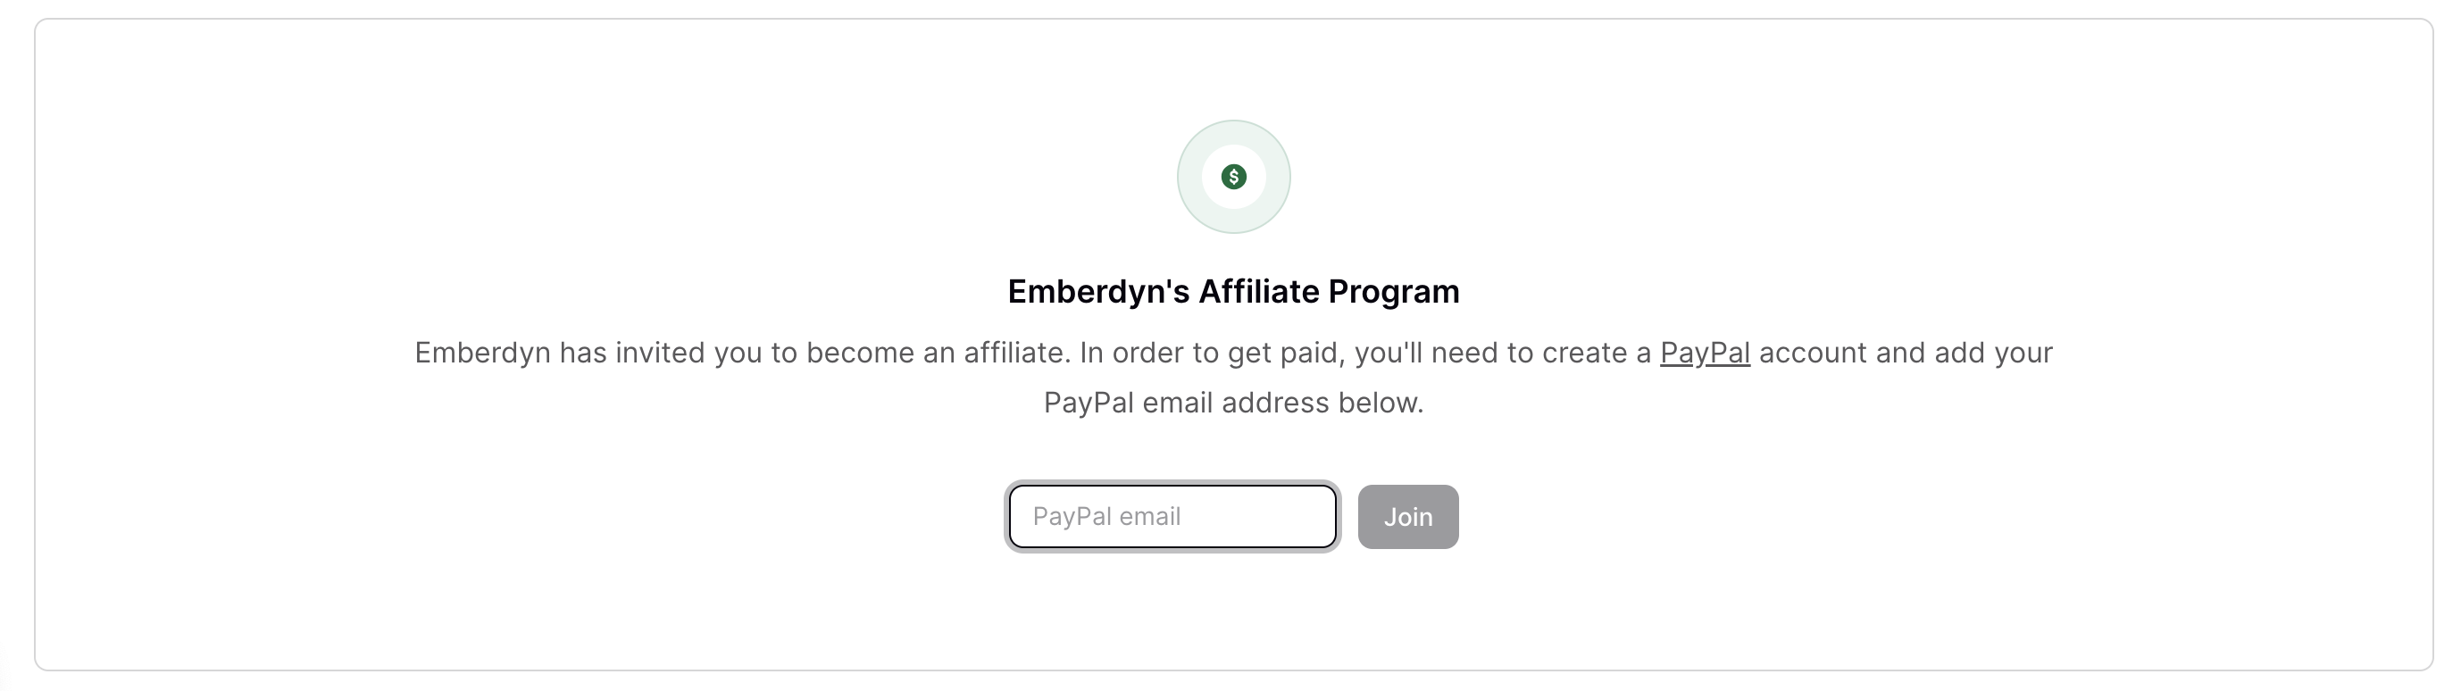2461x691 pixels.
Task: Click the invitation description paragraph
Action: coord(1232,378)
